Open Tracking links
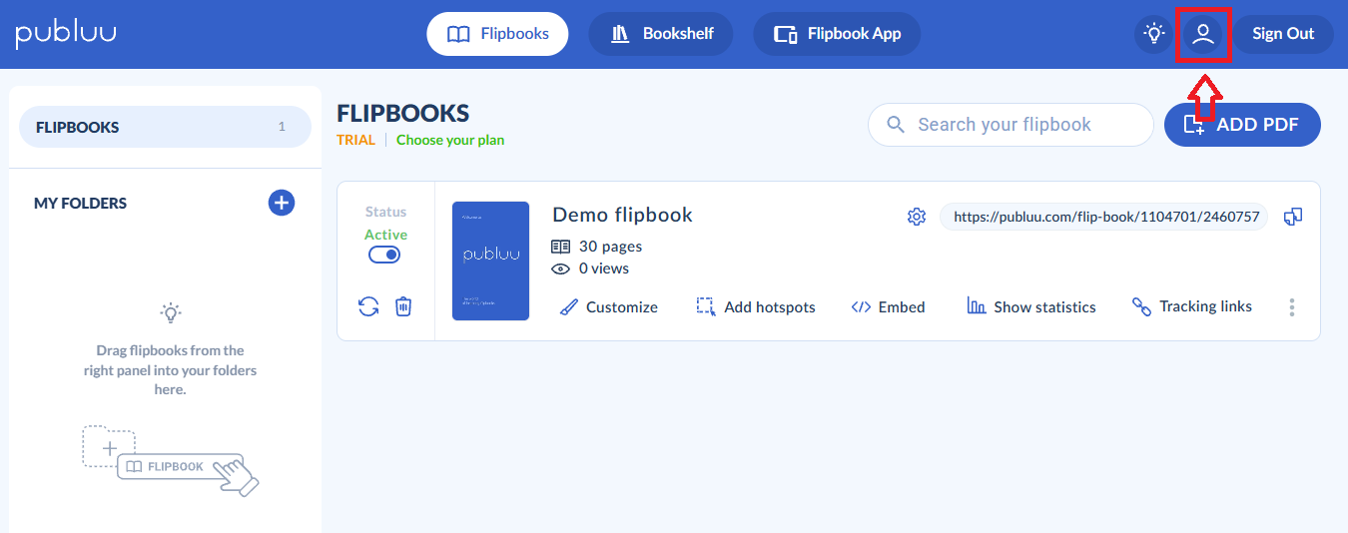Image resolution: width=1348 pixels, height=533 pixels. (x=1191, y=306)
